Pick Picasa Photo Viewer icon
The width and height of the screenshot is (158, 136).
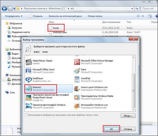pos(29,98)
